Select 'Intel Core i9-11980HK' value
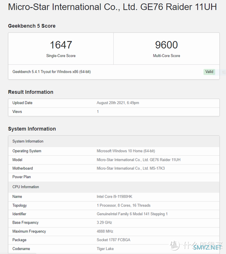Image resolution: width=226 pixels, height=254 pixels. pos(114,197)
